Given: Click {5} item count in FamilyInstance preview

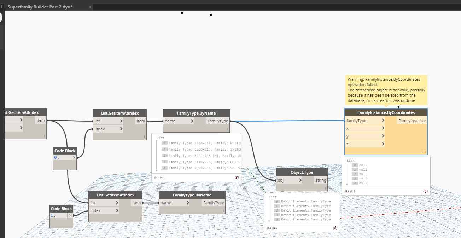Looking at the screenshot, I should [425, 191].
